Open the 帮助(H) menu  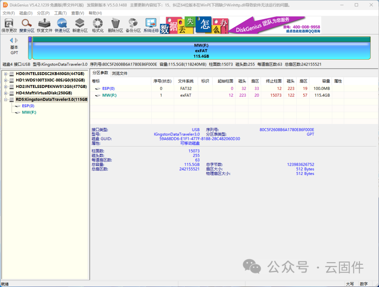[95, 13]
